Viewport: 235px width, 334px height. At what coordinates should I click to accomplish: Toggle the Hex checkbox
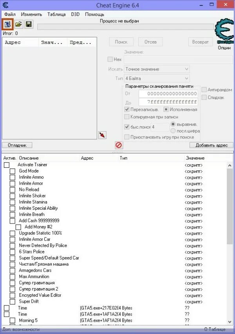(110, 59)
